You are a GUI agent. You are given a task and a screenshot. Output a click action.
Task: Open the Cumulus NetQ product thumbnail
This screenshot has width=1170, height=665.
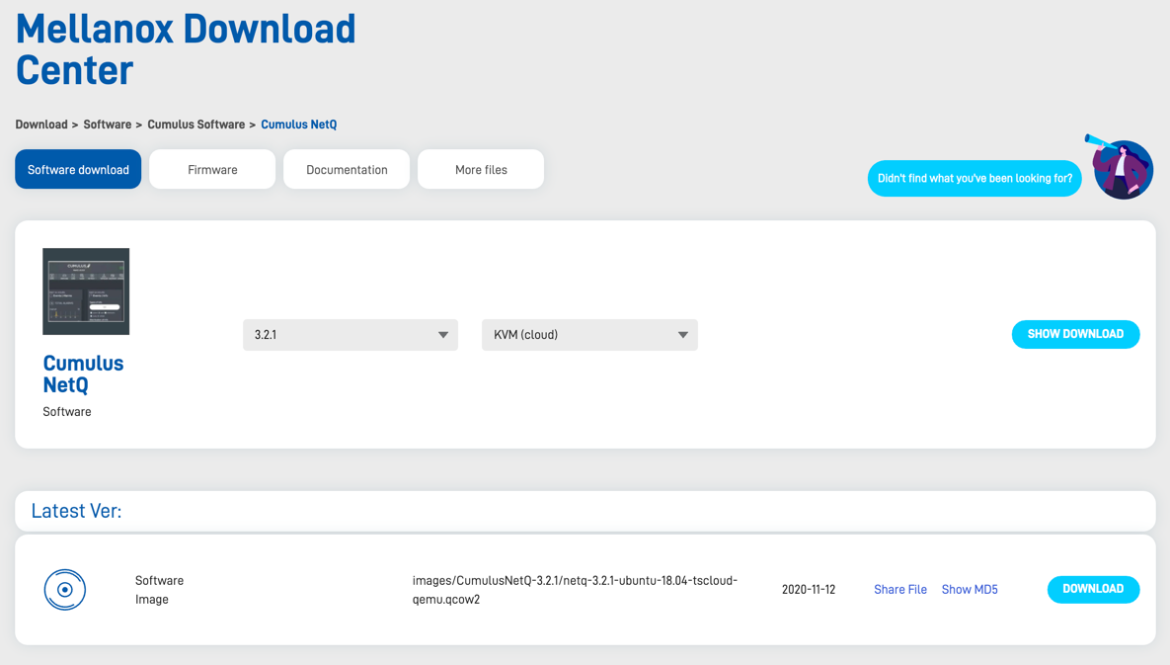(x=86, y=291)
